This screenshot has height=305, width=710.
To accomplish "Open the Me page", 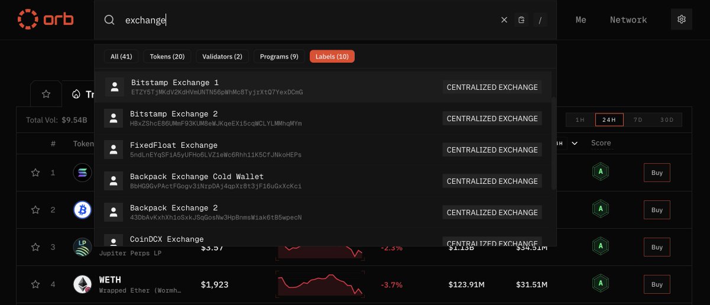I will [x=581, y=20].
